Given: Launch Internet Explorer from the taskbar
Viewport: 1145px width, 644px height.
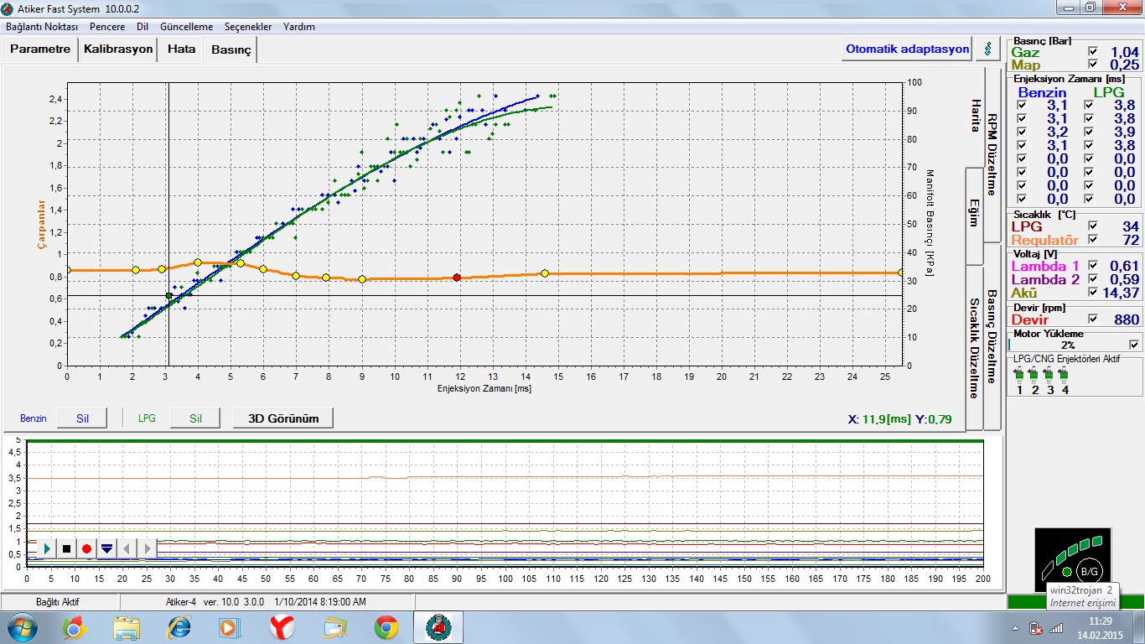Looking at the screenshot, I should (x=179, y=627).
